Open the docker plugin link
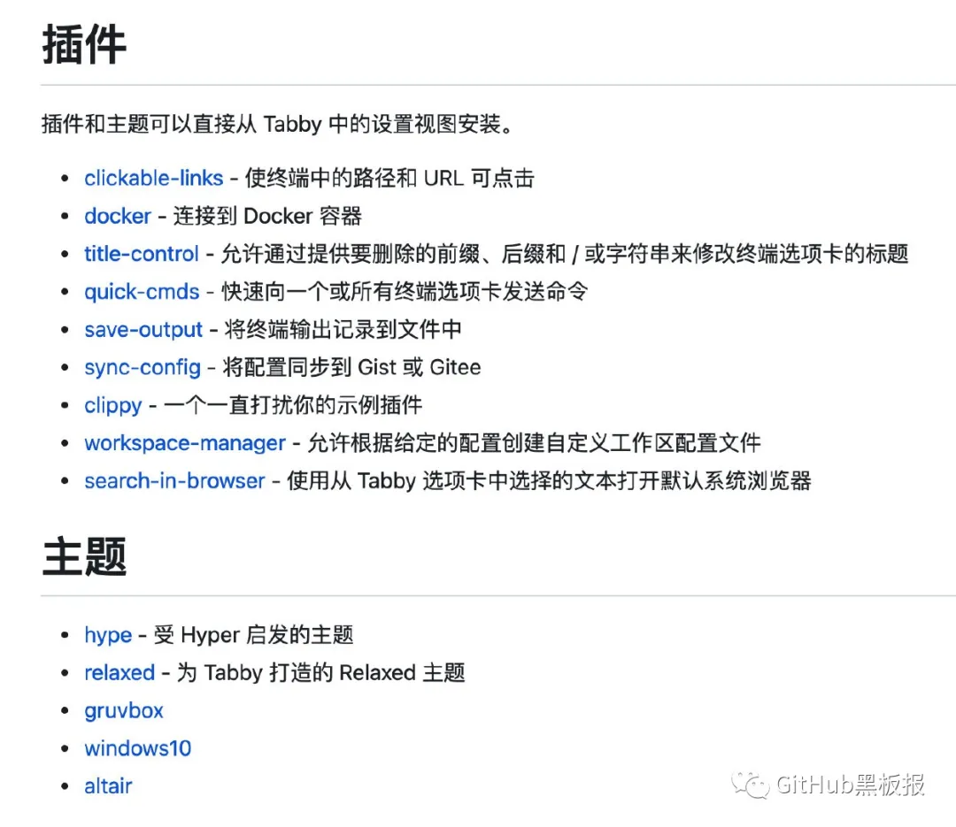 [x=118, y=216]
